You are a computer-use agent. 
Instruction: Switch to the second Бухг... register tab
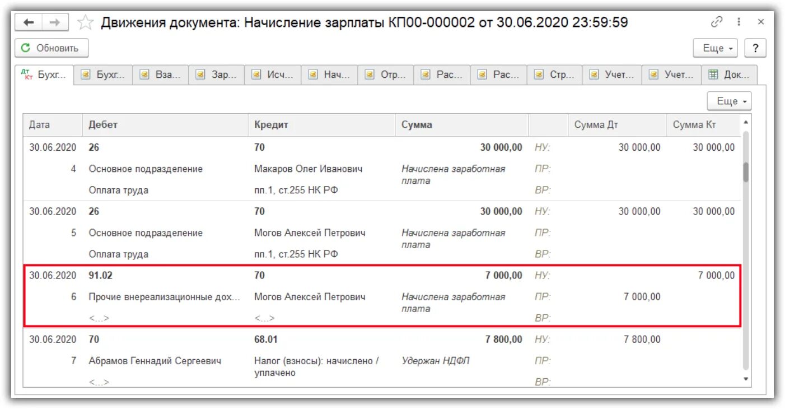click(x=104, y=75)
